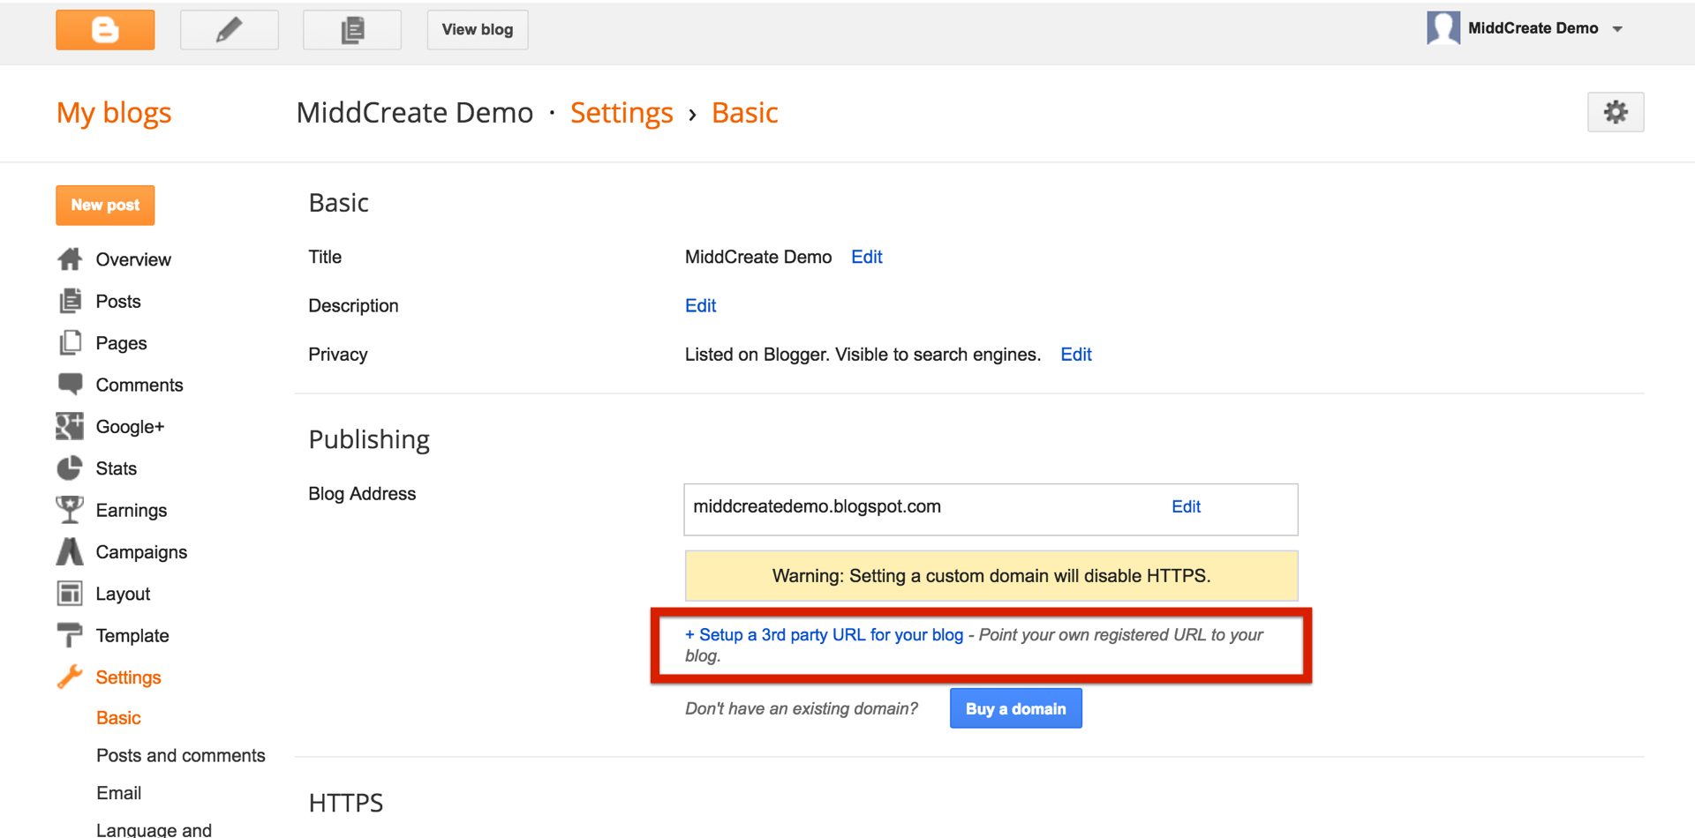Click the pencil compose icon in top bar
Viewport: 1695px width, 838px height.
pos(229,30)
